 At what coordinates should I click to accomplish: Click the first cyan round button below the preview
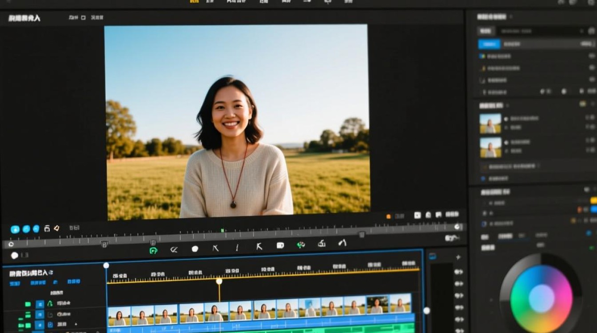coord(15,229)
